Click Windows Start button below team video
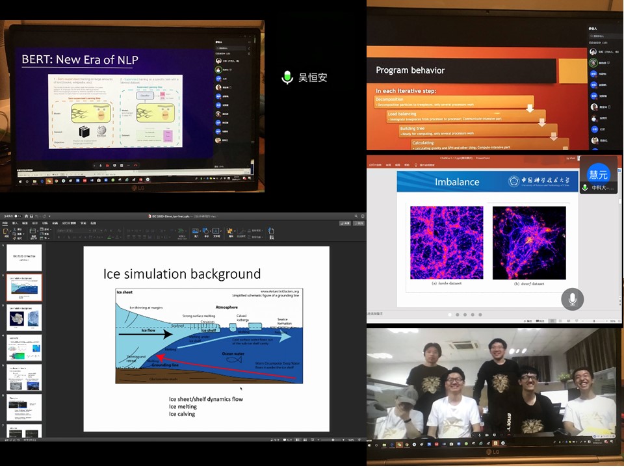Screen dimensions: 624x468 369,444
